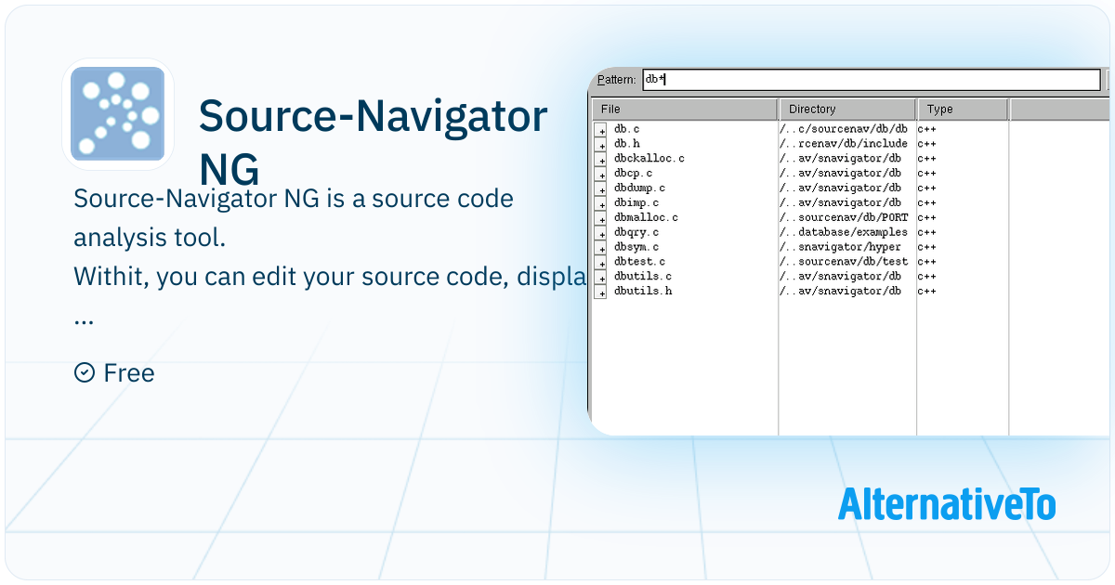This screenshot has width=1115, height=585.
Task: Select the db.c file name
Action: point(627,129)
